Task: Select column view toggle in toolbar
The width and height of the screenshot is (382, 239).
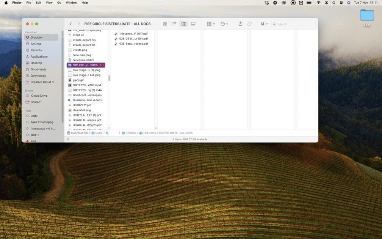Action: (x=184, y=24)
